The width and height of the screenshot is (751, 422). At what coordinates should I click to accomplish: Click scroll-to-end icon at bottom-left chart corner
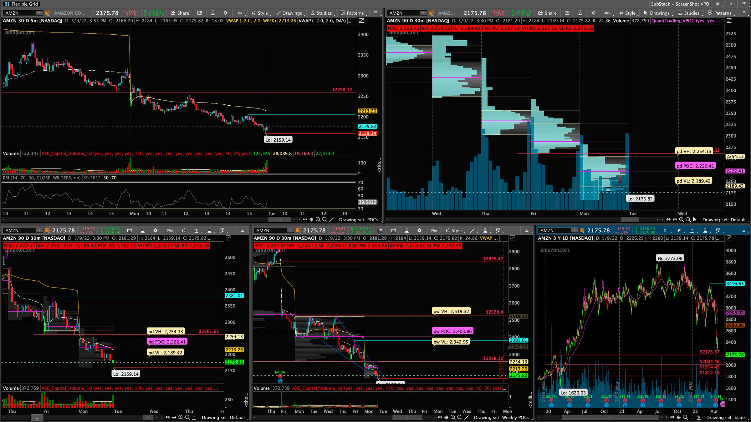point(37,418)
